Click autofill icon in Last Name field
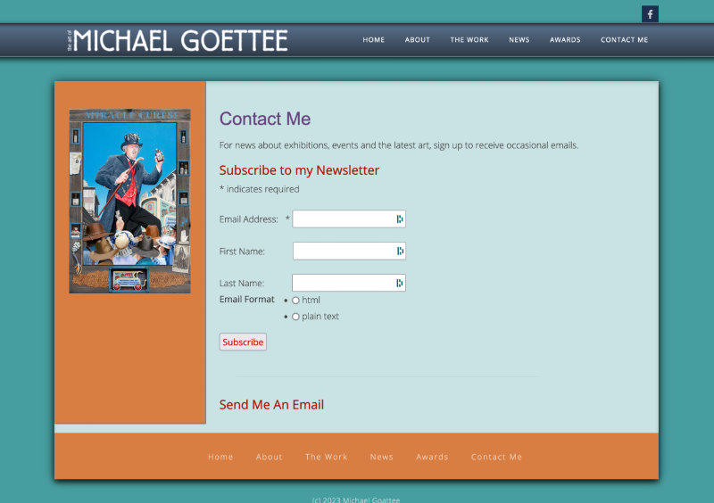 point(400,284)
